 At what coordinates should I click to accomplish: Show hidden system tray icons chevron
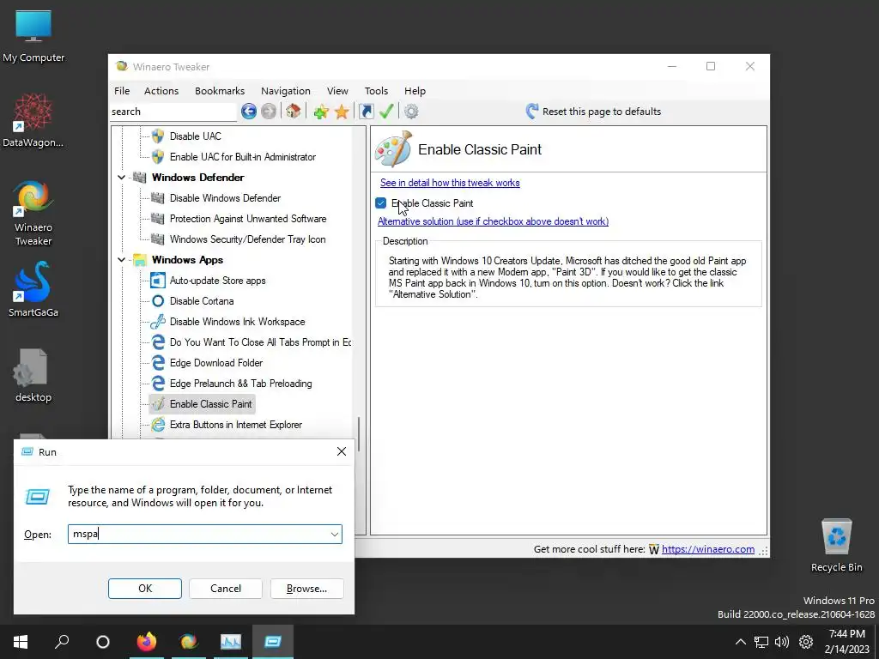[741, 642]
